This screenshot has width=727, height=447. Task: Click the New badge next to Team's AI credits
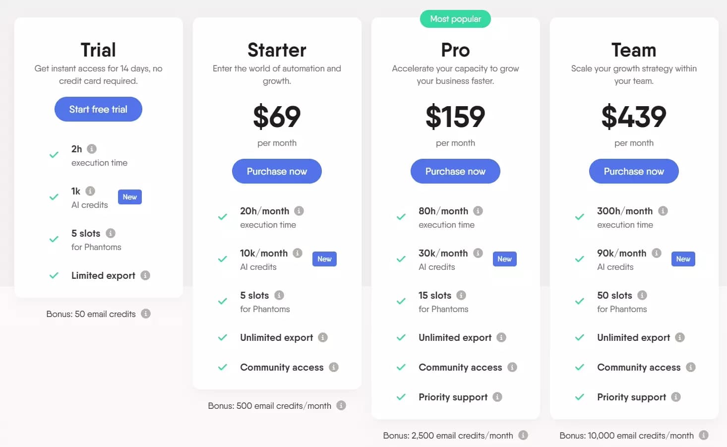(x=683, y=258)
